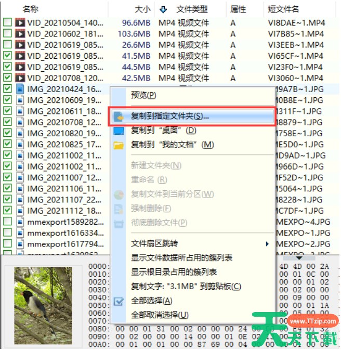
Task: Click video icon of 26.6MB file row
Action: click(x=20, y=45)
